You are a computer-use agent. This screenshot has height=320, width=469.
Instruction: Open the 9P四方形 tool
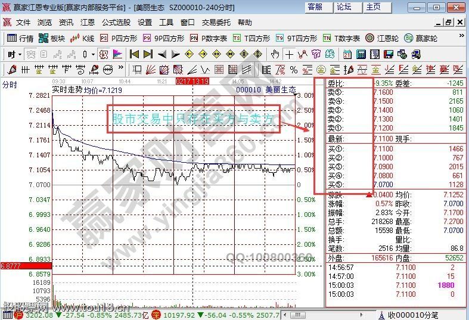(x=164, y=38)
